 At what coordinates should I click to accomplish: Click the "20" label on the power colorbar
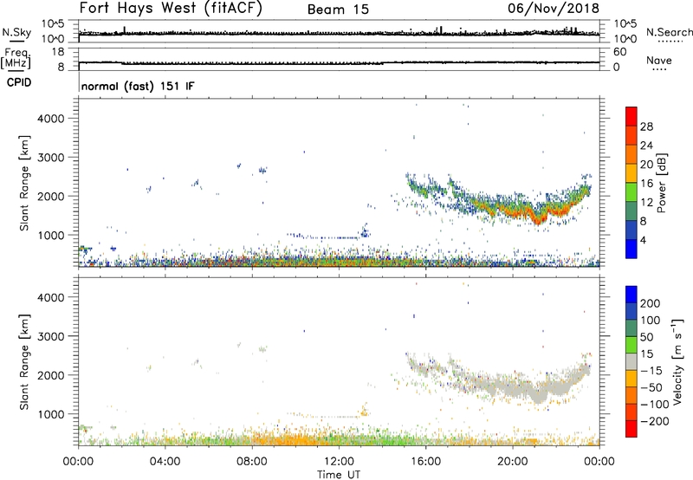tap(646, 165)
